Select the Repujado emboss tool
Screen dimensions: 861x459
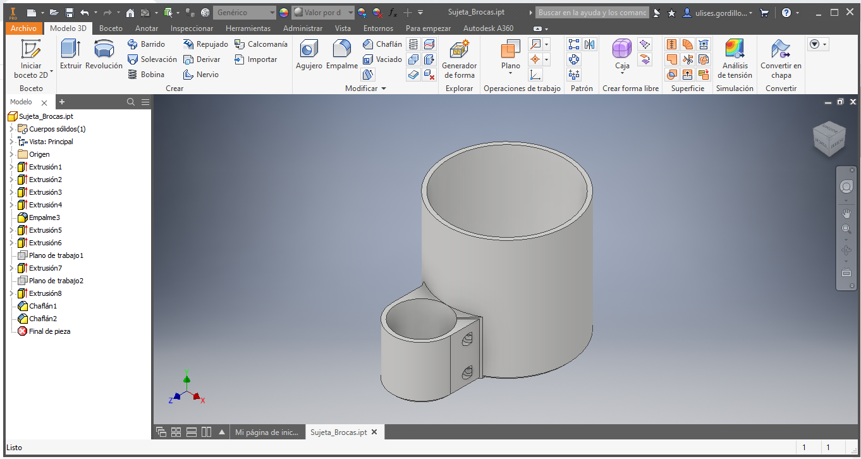click(205, 44)
